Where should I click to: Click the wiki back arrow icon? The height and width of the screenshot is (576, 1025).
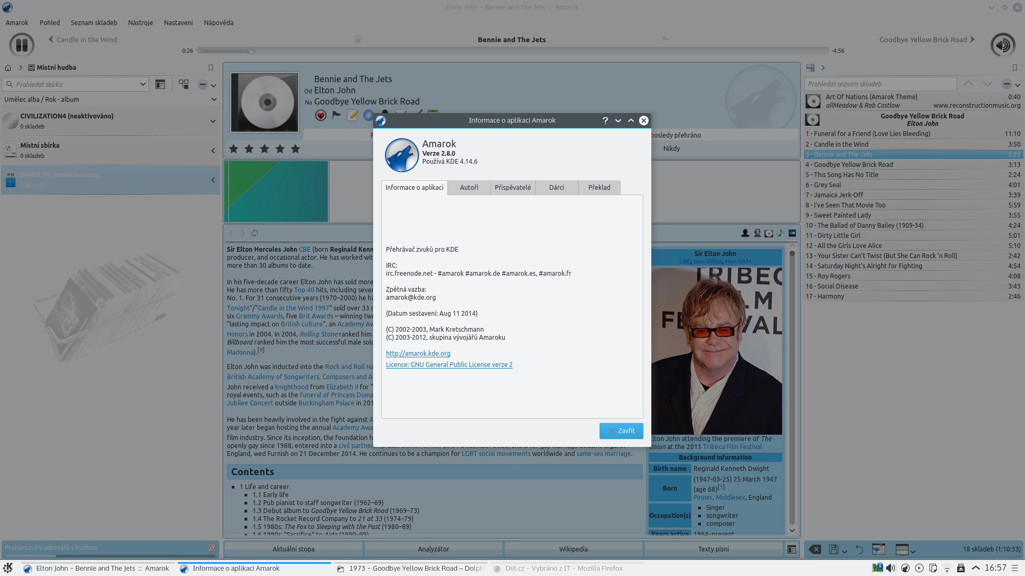[x=231, y=233]
